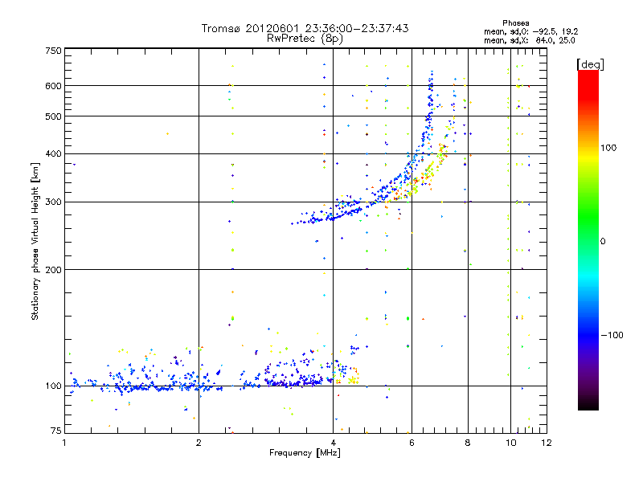
Task: Click the "Phases" header label
Action: 515,23
